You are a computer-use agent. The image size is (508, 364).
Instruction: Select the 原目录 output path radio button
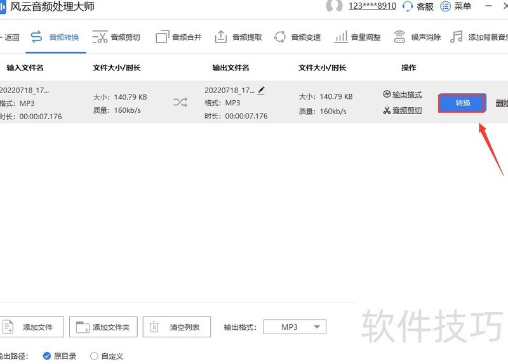(x=47, y=356)
